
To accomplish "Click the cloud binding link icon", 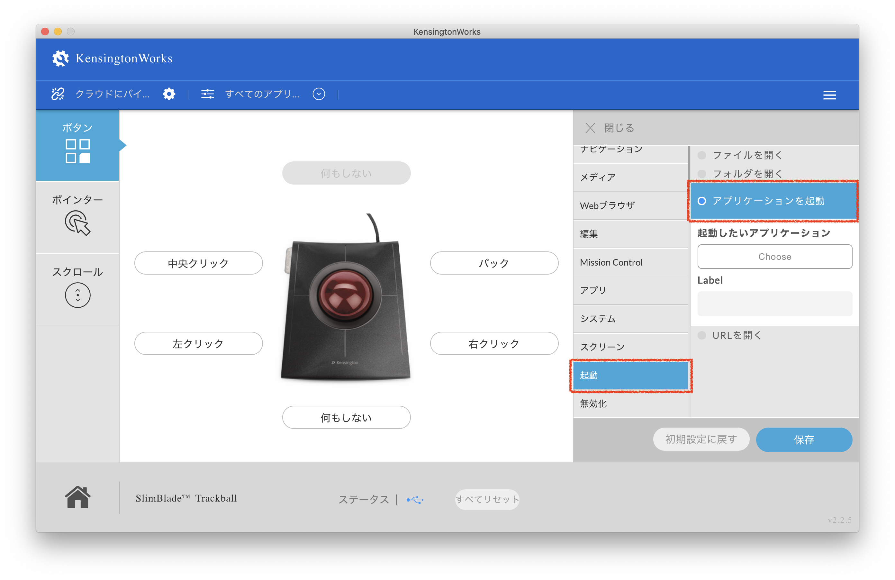I will (58, 94).
